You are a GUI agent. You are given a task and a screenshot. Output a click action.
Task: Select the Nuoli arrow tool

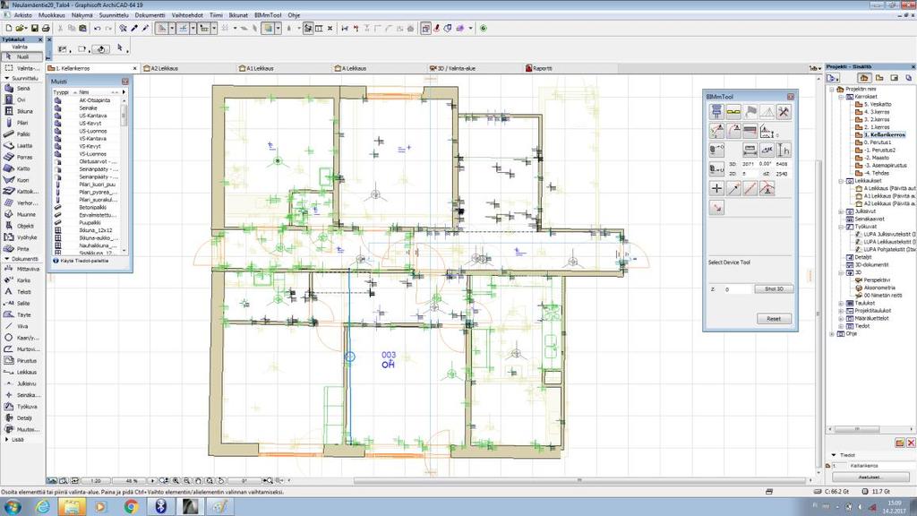(x=21, y=56)
